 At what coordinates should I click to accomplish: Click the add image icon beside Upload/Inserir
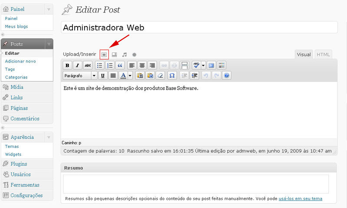click(104, 55)
